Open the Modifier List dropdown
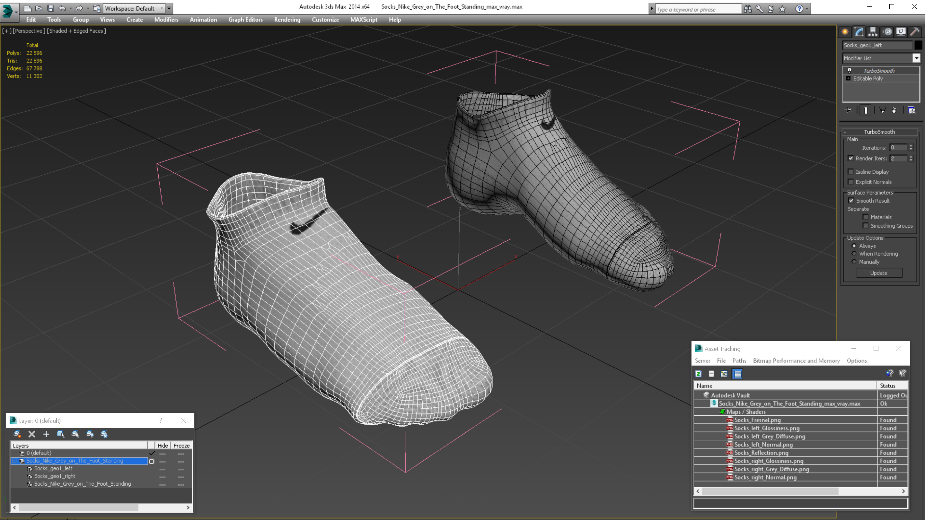This screenshot has width=925, height=520. coord(916,58)
